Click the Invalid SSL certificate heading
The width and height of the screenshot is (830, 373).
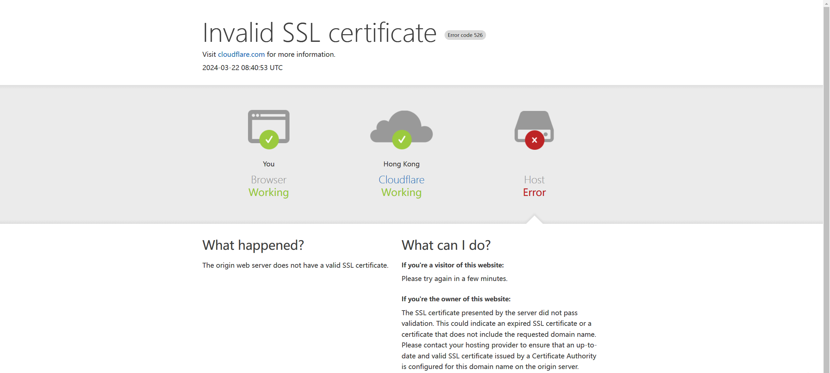pos(319,33)
